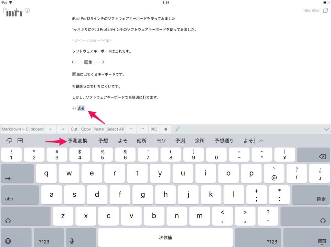Tap the Copy button
Image resolution: width=331 pixels, height=248 pixels.
point(86,129)
